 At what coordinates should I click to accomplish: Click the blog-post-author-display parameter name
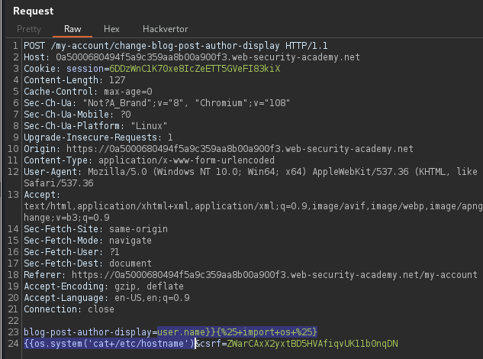[88, 332]
